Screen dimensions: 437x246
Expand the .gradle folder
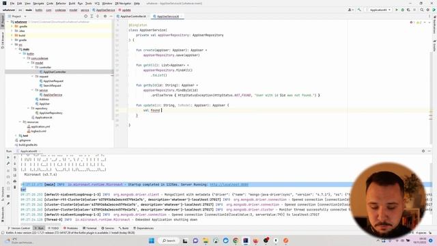coord(12,26)
